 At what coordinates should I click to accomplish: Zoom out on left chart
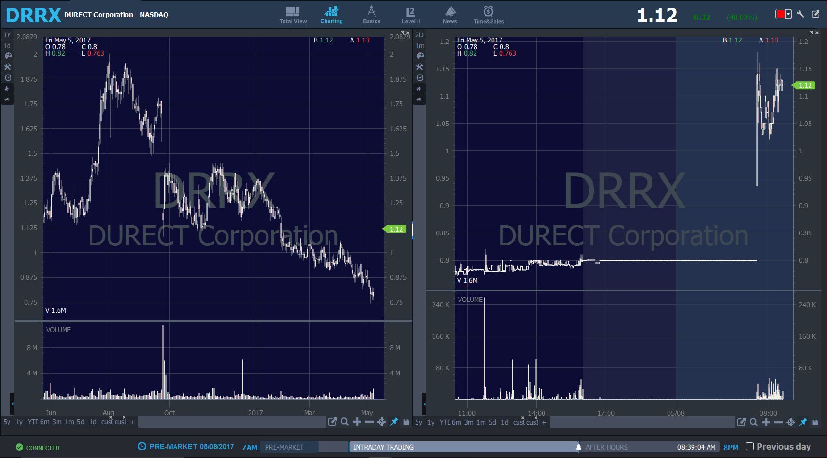click(x=369, y=422)
